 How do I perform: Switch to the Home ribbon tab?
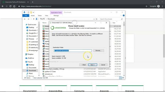click(x=33, y=16)
